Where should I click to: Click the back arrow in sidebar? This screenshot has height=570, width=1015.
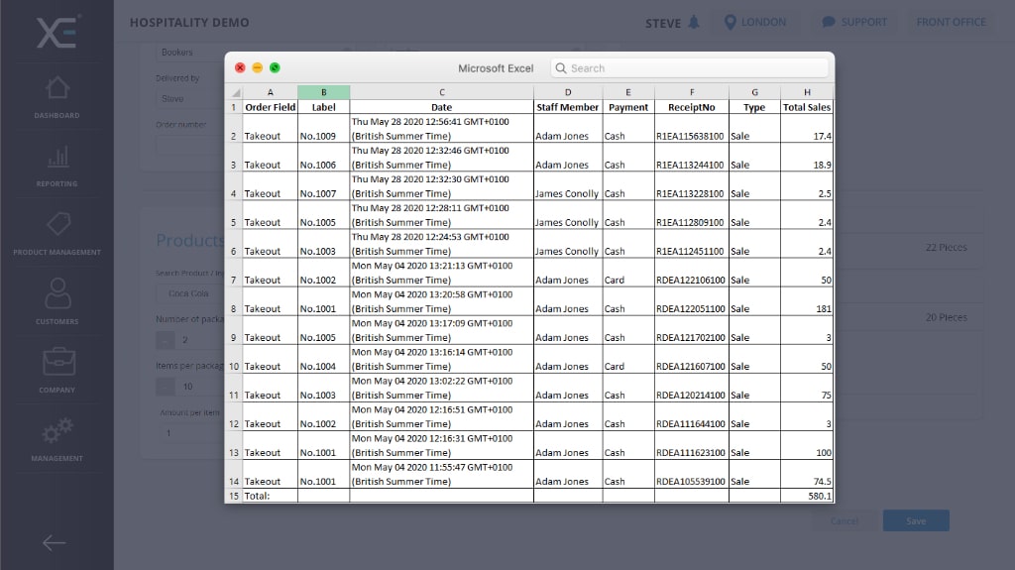[x=55, y=542]
